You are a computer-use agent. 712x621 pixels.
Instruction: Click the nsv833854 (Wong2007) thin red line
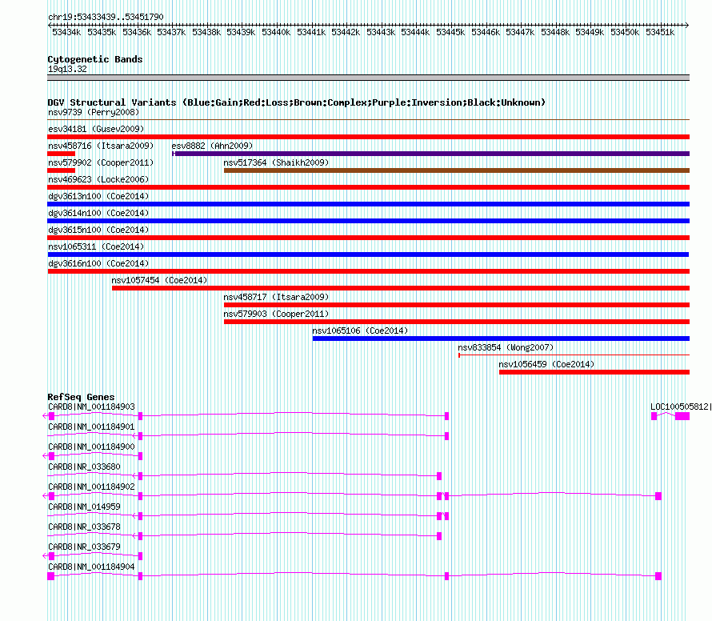[574, 355]
